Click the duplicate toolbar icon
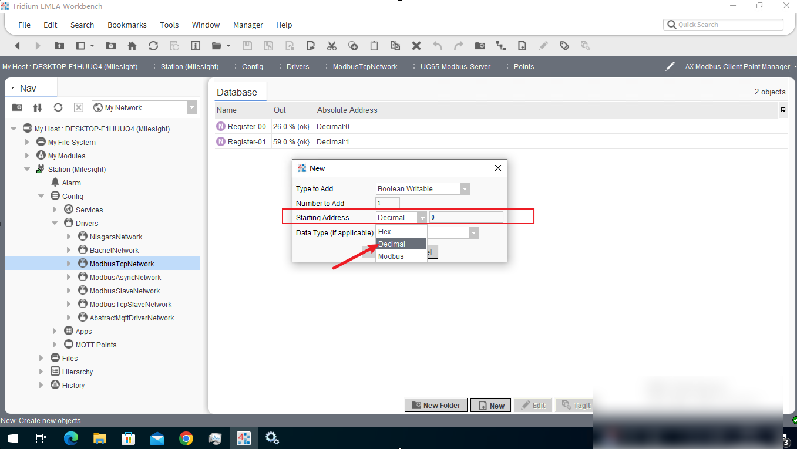797x449 pixels. coord(395,46)
